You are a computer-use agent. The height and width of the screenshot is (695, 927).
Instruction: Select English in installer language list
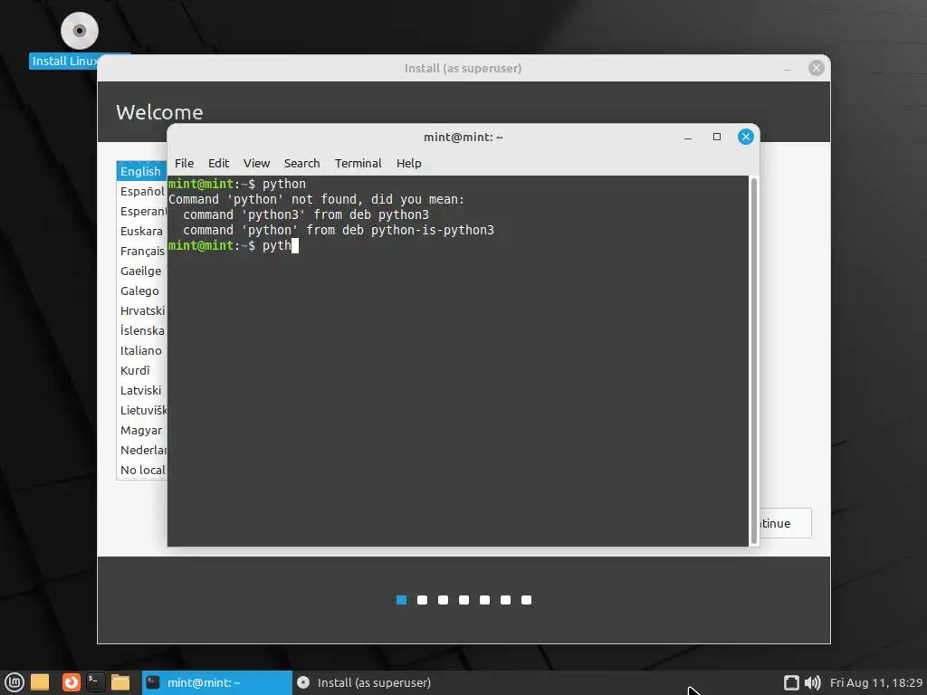click(141, 171)
